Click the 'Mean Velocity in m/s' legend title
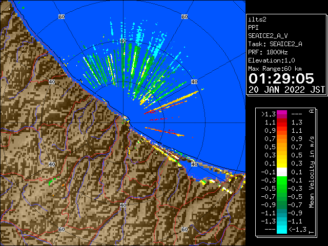 coord(312,172)
